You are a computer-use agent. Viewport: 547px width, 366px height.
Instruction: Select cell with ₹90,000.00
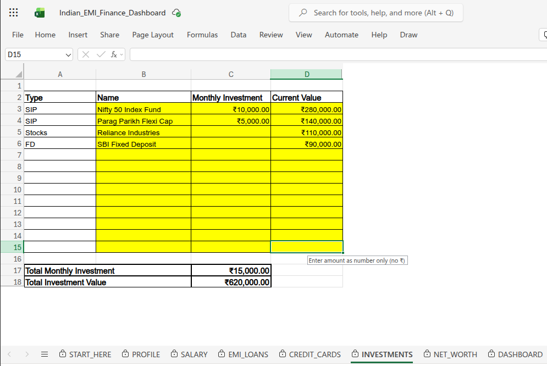tap(307, 144)
